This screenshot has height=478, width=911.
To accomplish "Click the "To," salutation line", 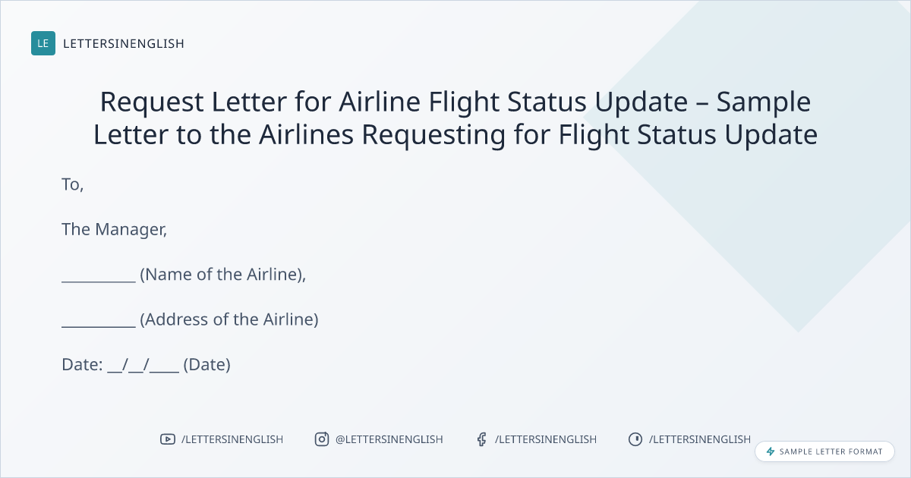I will pyautogui.click(x=72, y=184).
